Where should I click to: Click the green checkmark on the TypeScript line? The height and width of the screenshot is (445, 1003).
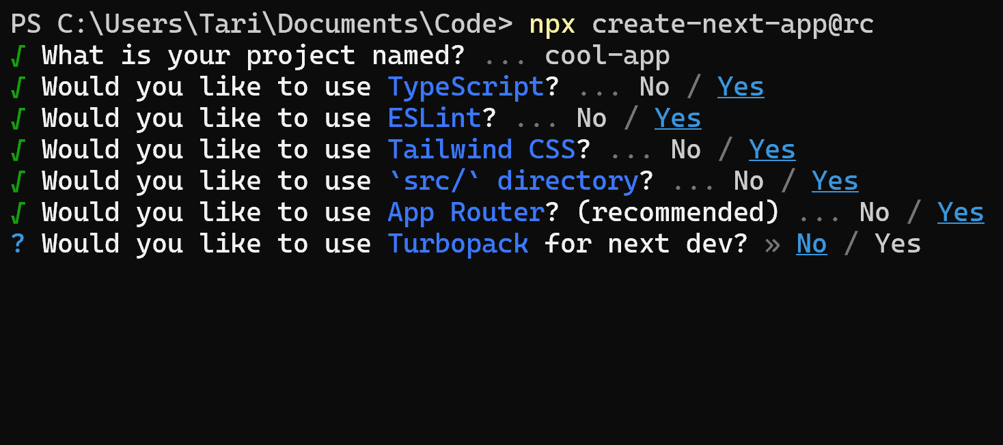click(x=18, y=88)
